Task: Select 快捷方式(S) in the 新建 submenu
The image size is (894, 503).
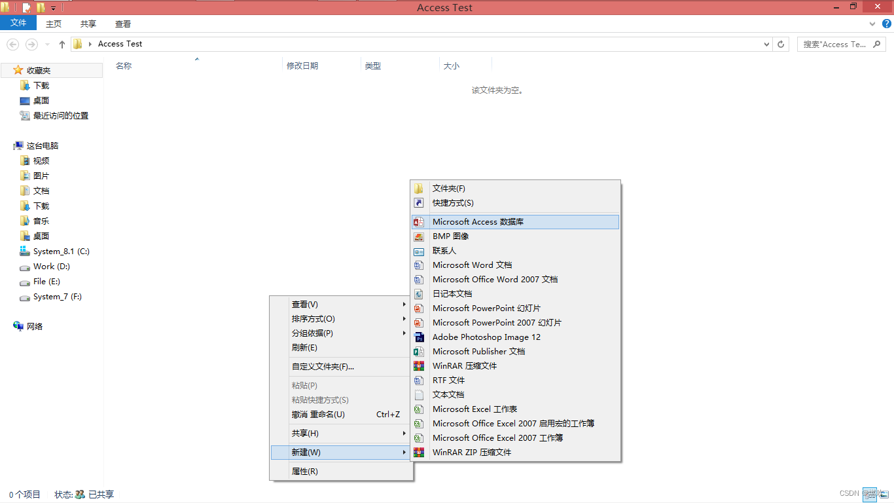Action: (x=515, y=203)
